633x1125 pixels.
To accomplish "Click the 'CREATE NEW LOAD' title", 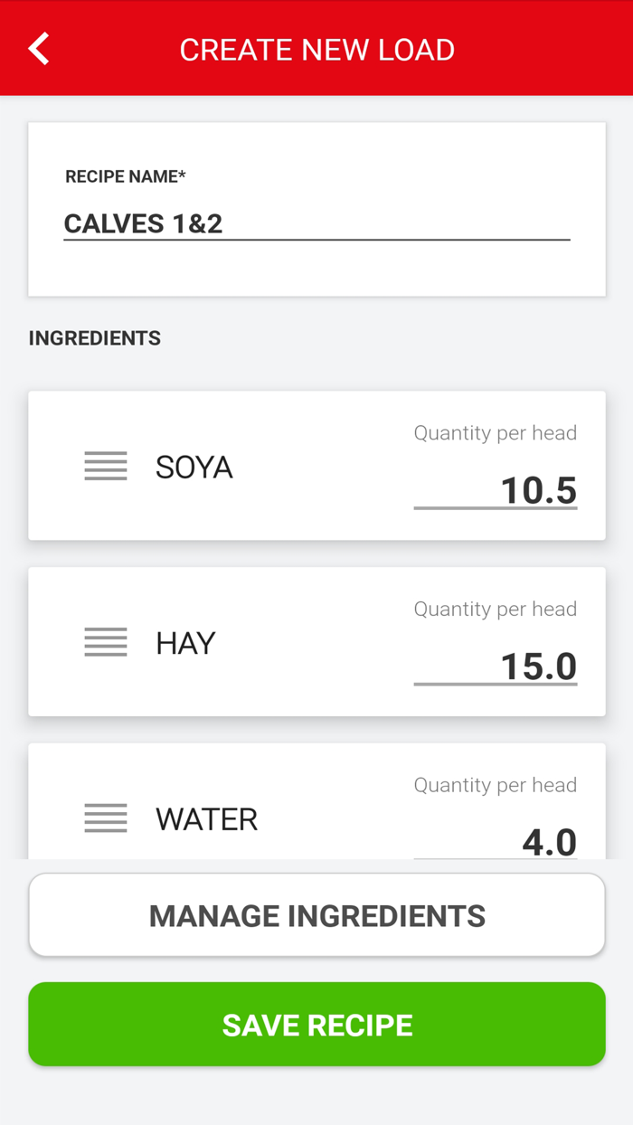I will 316,50.
